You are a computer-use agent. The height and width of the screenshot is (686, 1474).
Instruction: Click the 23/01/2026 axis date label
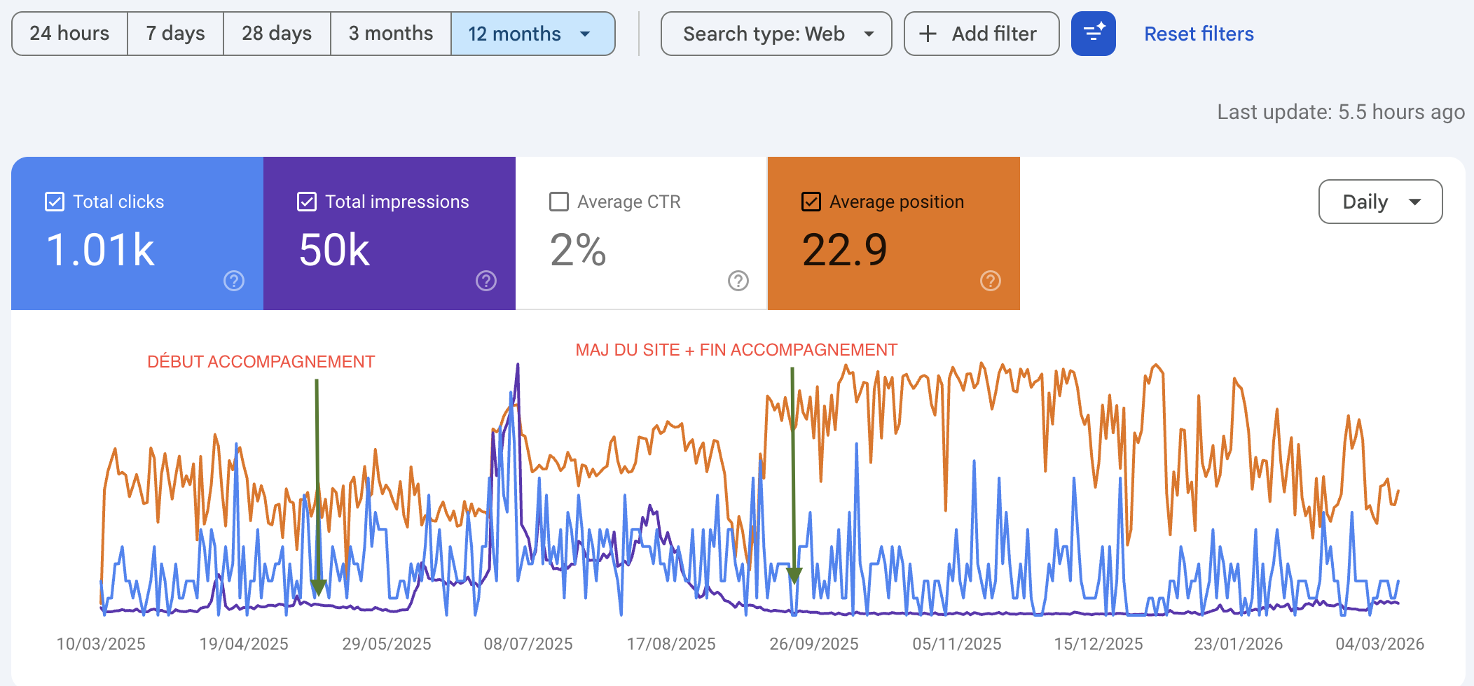(1239, 644)
